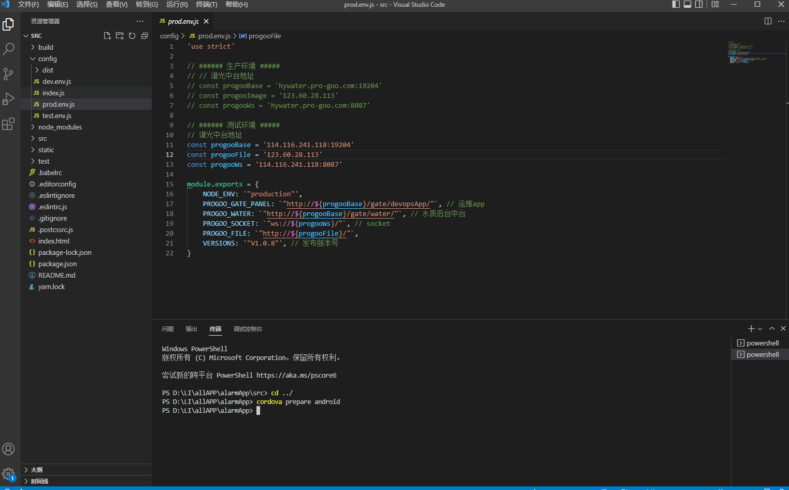Click the progooFile breadcrumb item
This screenshot has width=789, height=490.
click(x=264, y=36)
